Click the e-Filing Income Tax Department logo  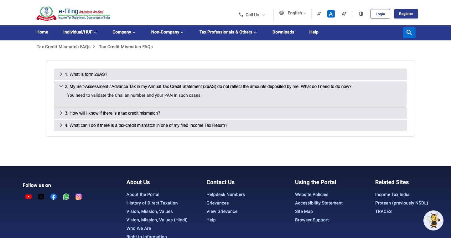73,14
